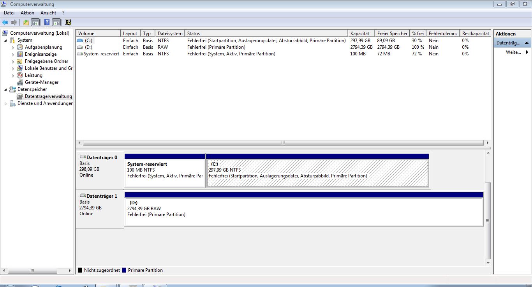Sort by the Layout column header
The image size is (532, 287).
coord(130,34)
